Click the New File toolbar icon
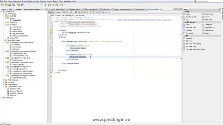223x125 pixels. tap(2, 5)
